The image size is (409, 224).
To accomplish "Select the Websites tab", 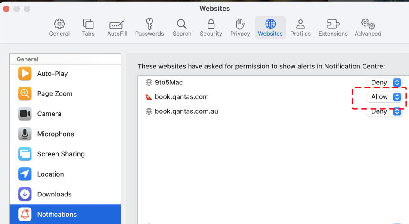I will (270, 28).
